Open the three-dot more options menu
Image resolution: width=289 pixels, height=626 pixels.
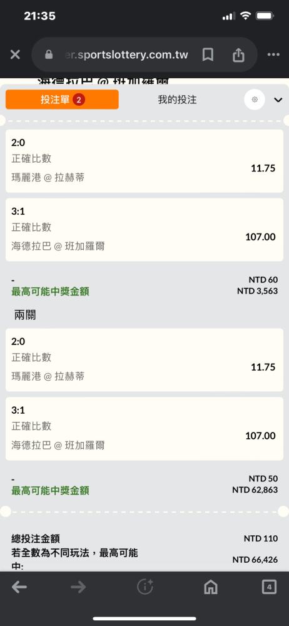pos(273,54)
